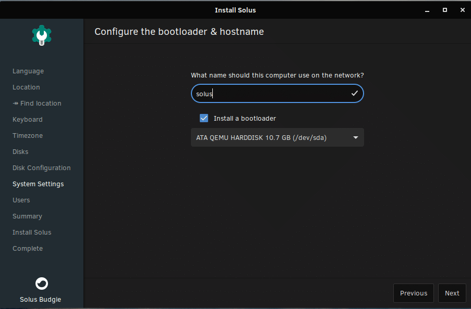Click the Solus installer gear logo

coord(42,35)
